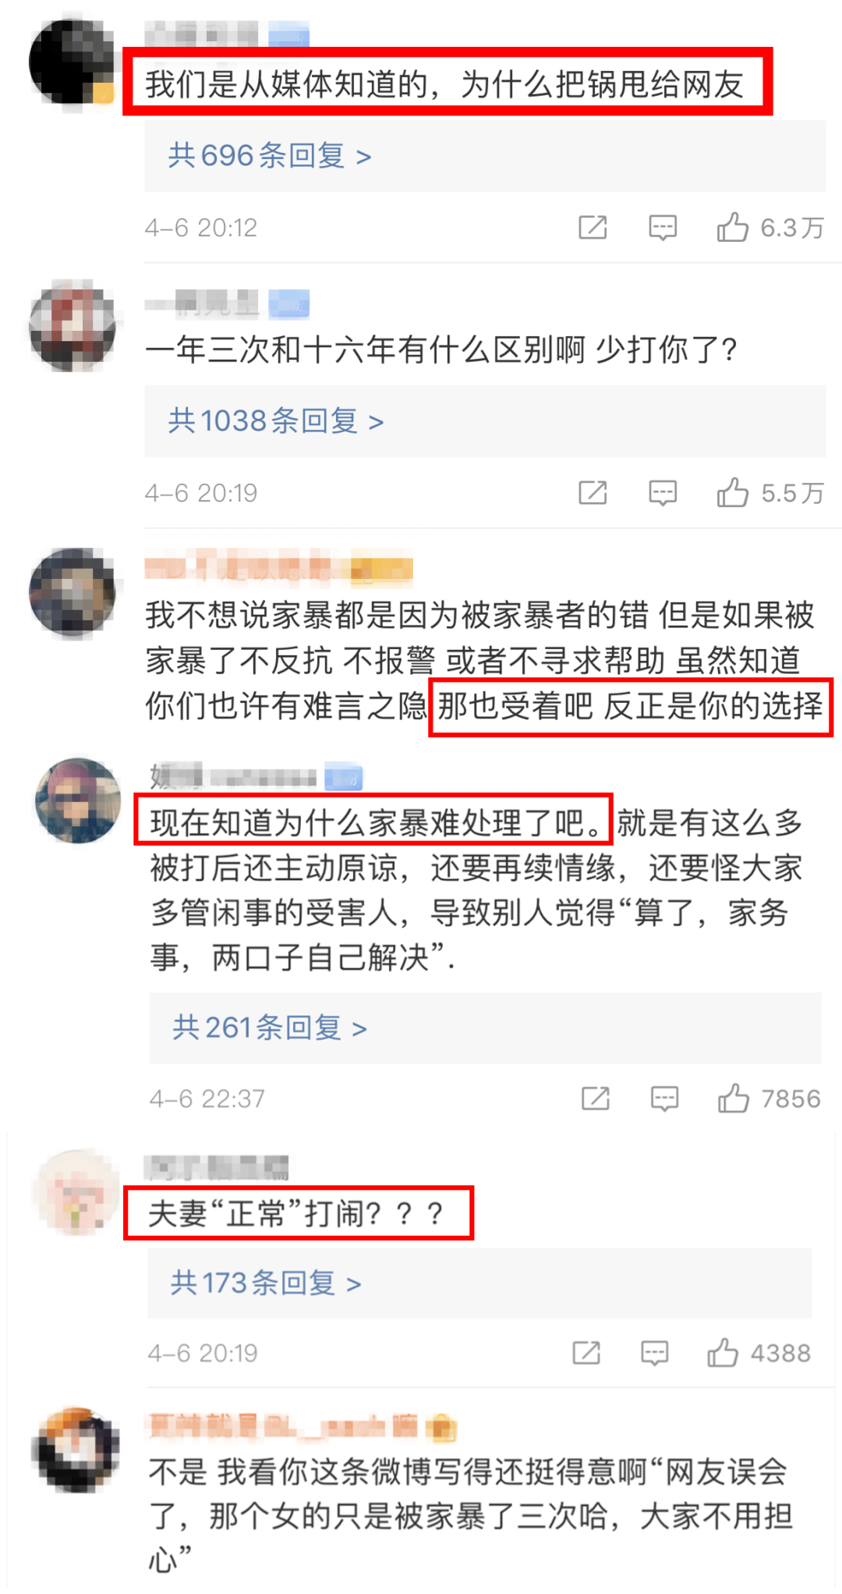842x1594 pixels.
Task: Open comment text 夫妻“正常”打闹？？？
Action: click(296, 1213)
